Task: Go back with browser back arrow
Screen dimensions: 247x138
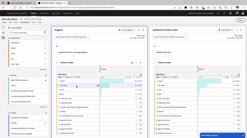Action: tap(4, 7)
